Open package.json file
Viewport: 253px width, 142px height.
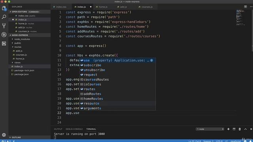[x=30, y=74]
